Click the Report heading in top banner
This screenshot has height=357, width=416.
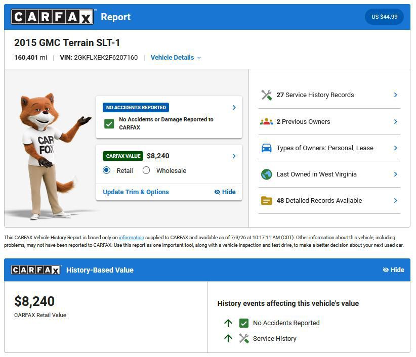(116, 17)
